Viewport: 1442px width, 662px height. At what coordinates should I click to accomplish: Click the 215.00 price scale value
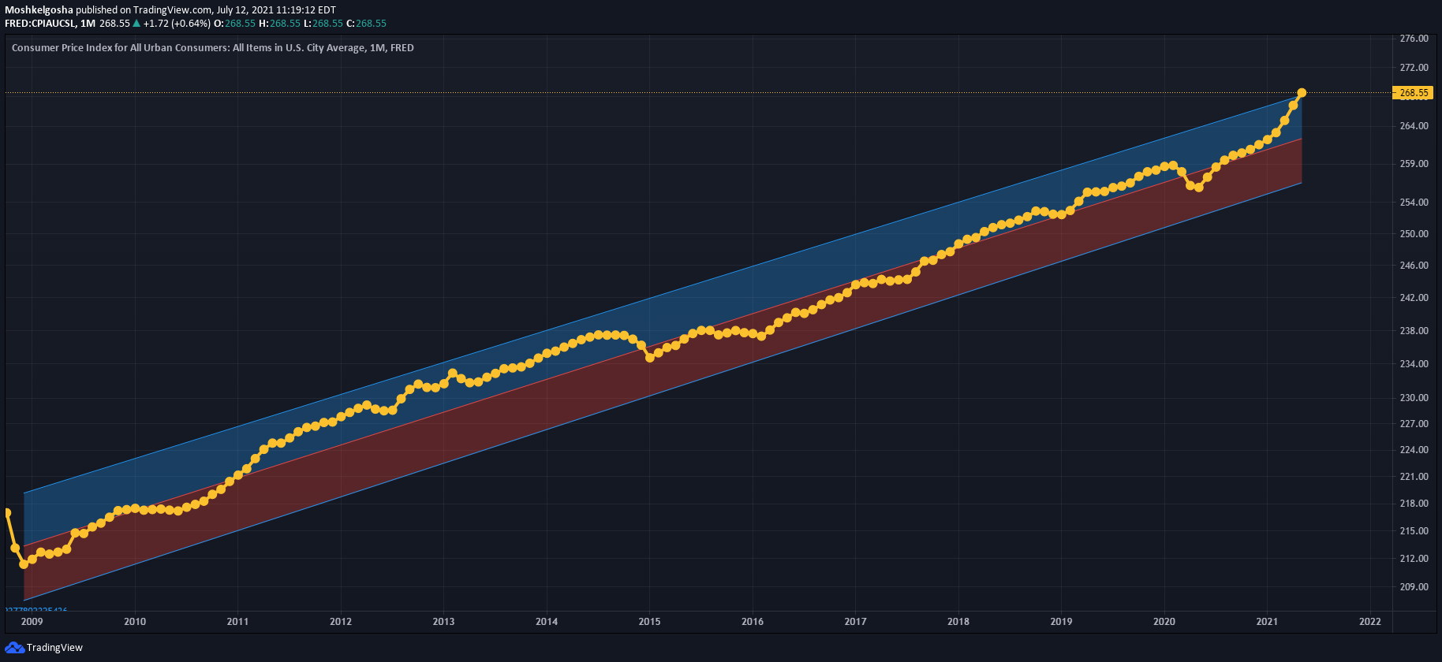pos(1414,531)
